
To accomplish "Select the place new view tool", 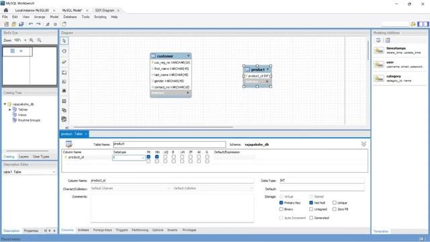I will [64, 110].
